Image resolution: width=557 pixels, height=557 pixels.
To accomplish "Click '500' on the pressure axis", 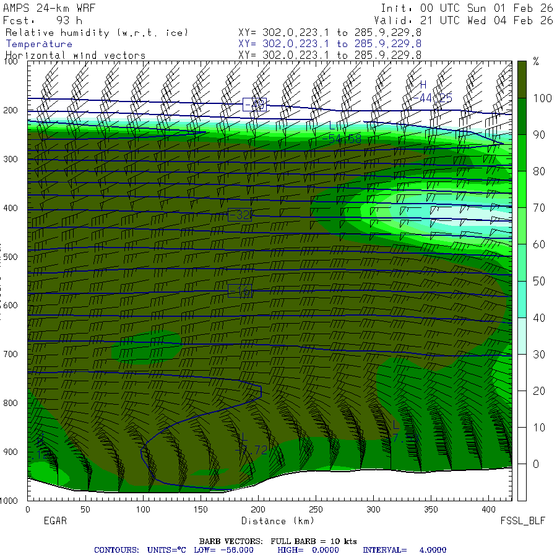I will pyautogui.click(x=11, y=257).
